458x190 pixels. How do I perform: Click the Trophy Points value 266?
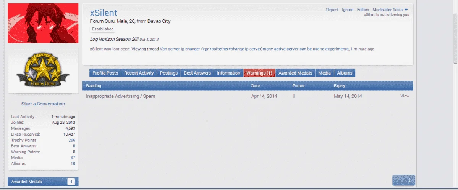click(72, 140)
